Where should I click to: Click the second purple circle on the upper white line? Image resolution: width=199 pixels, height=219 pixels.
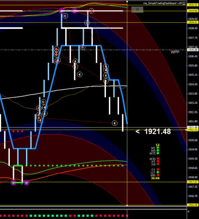click(x=74, y=11)
